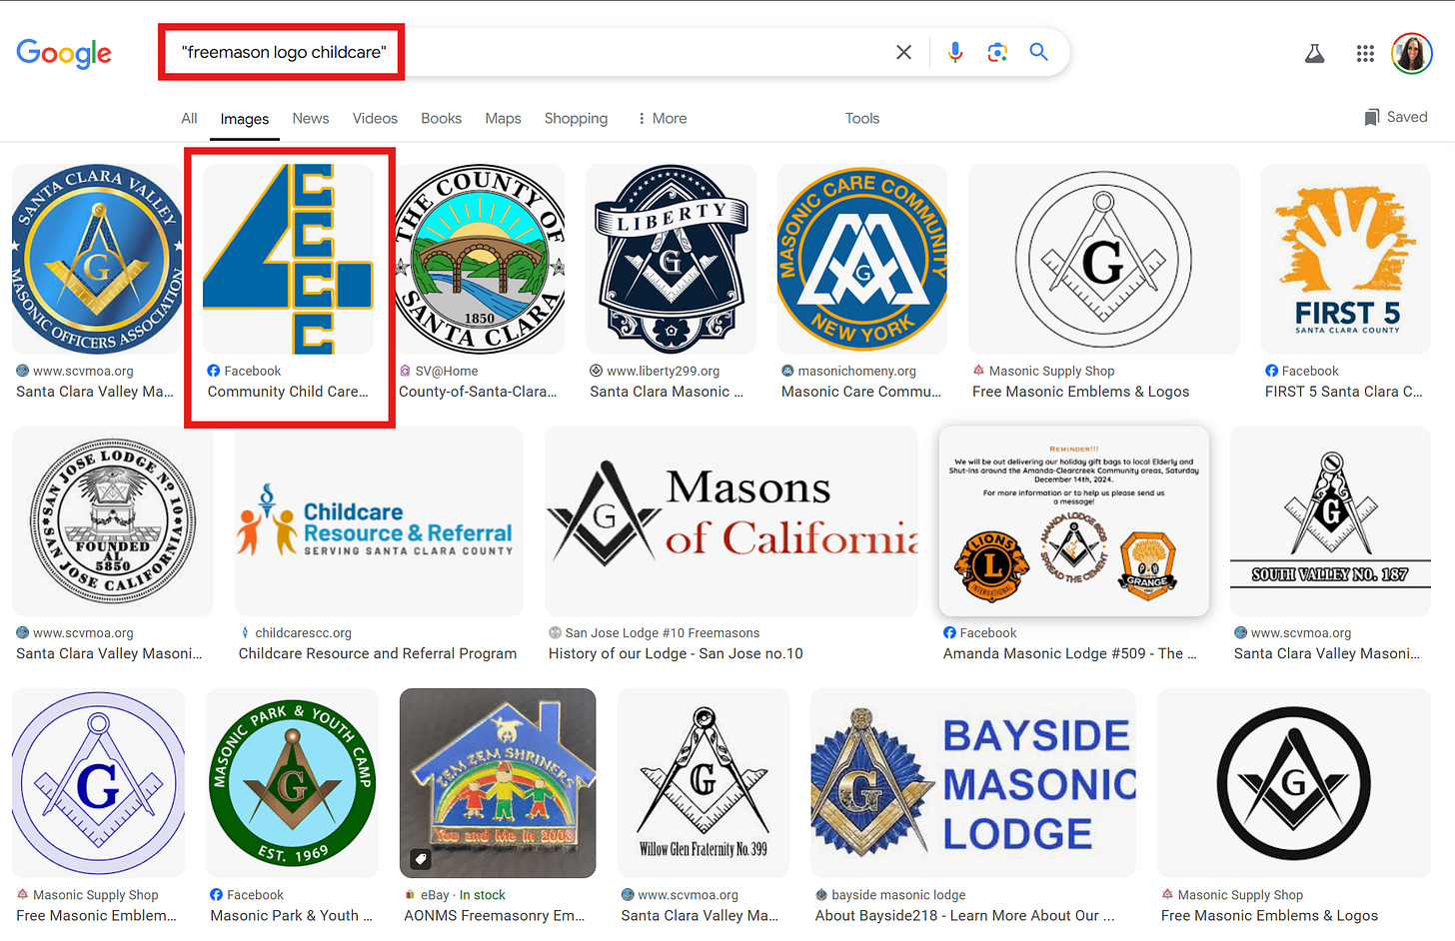Image resolution: width=1455 pixels, height=941 pixels.
Task: Open Zem Zem Shriners house pin image
Action: 498,783
